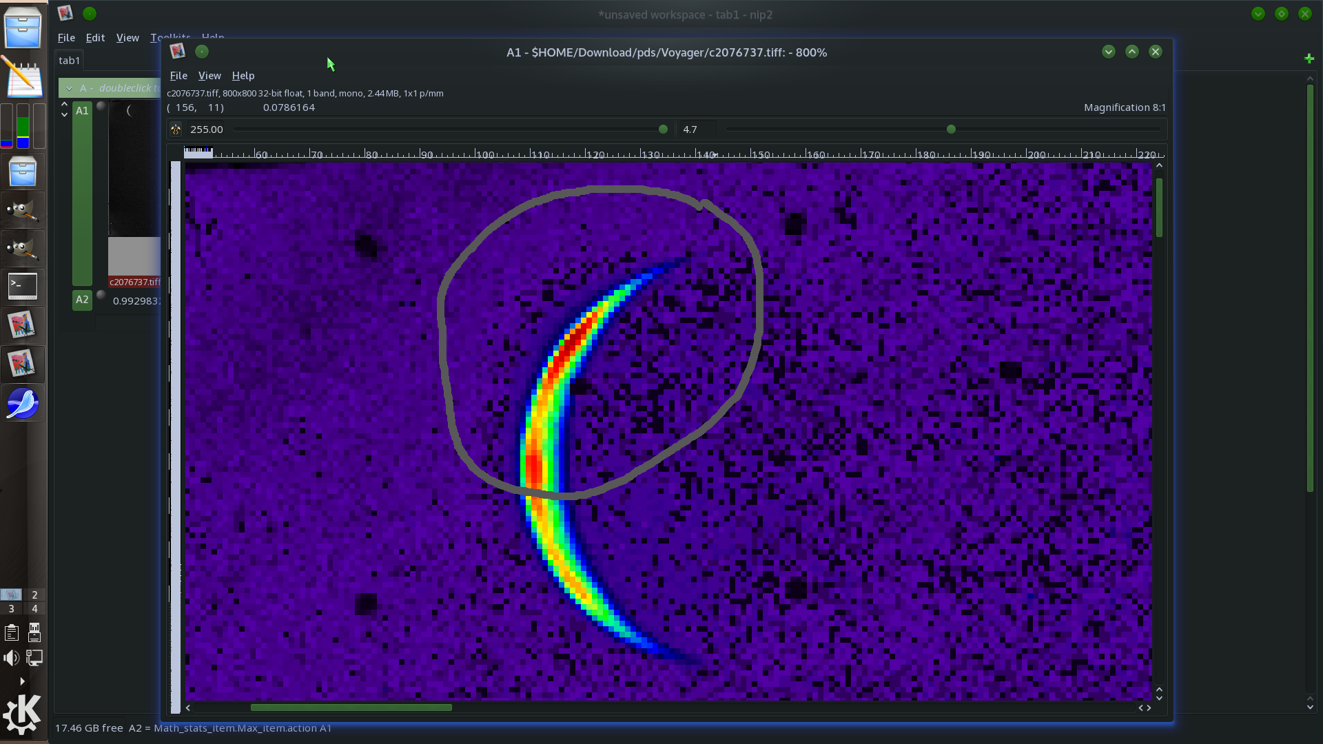
Task: Click the 0.992983 value in row A2
Action: tap(136, 301)
